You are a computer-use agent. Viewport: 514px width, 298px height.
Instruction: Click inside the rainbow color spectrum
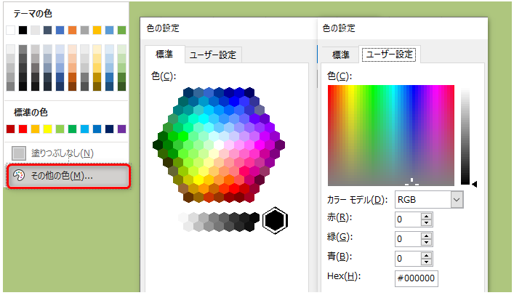390,134
